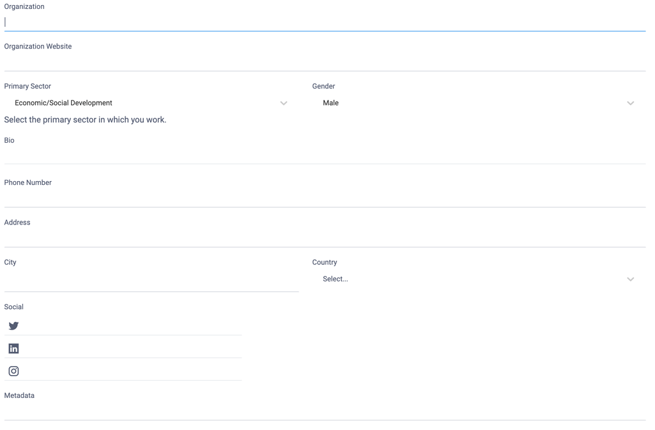Image resolution: width=655 pixels, height=430 pixels.
Task: Click the Twitter bird icon
Action: point(13,326)
